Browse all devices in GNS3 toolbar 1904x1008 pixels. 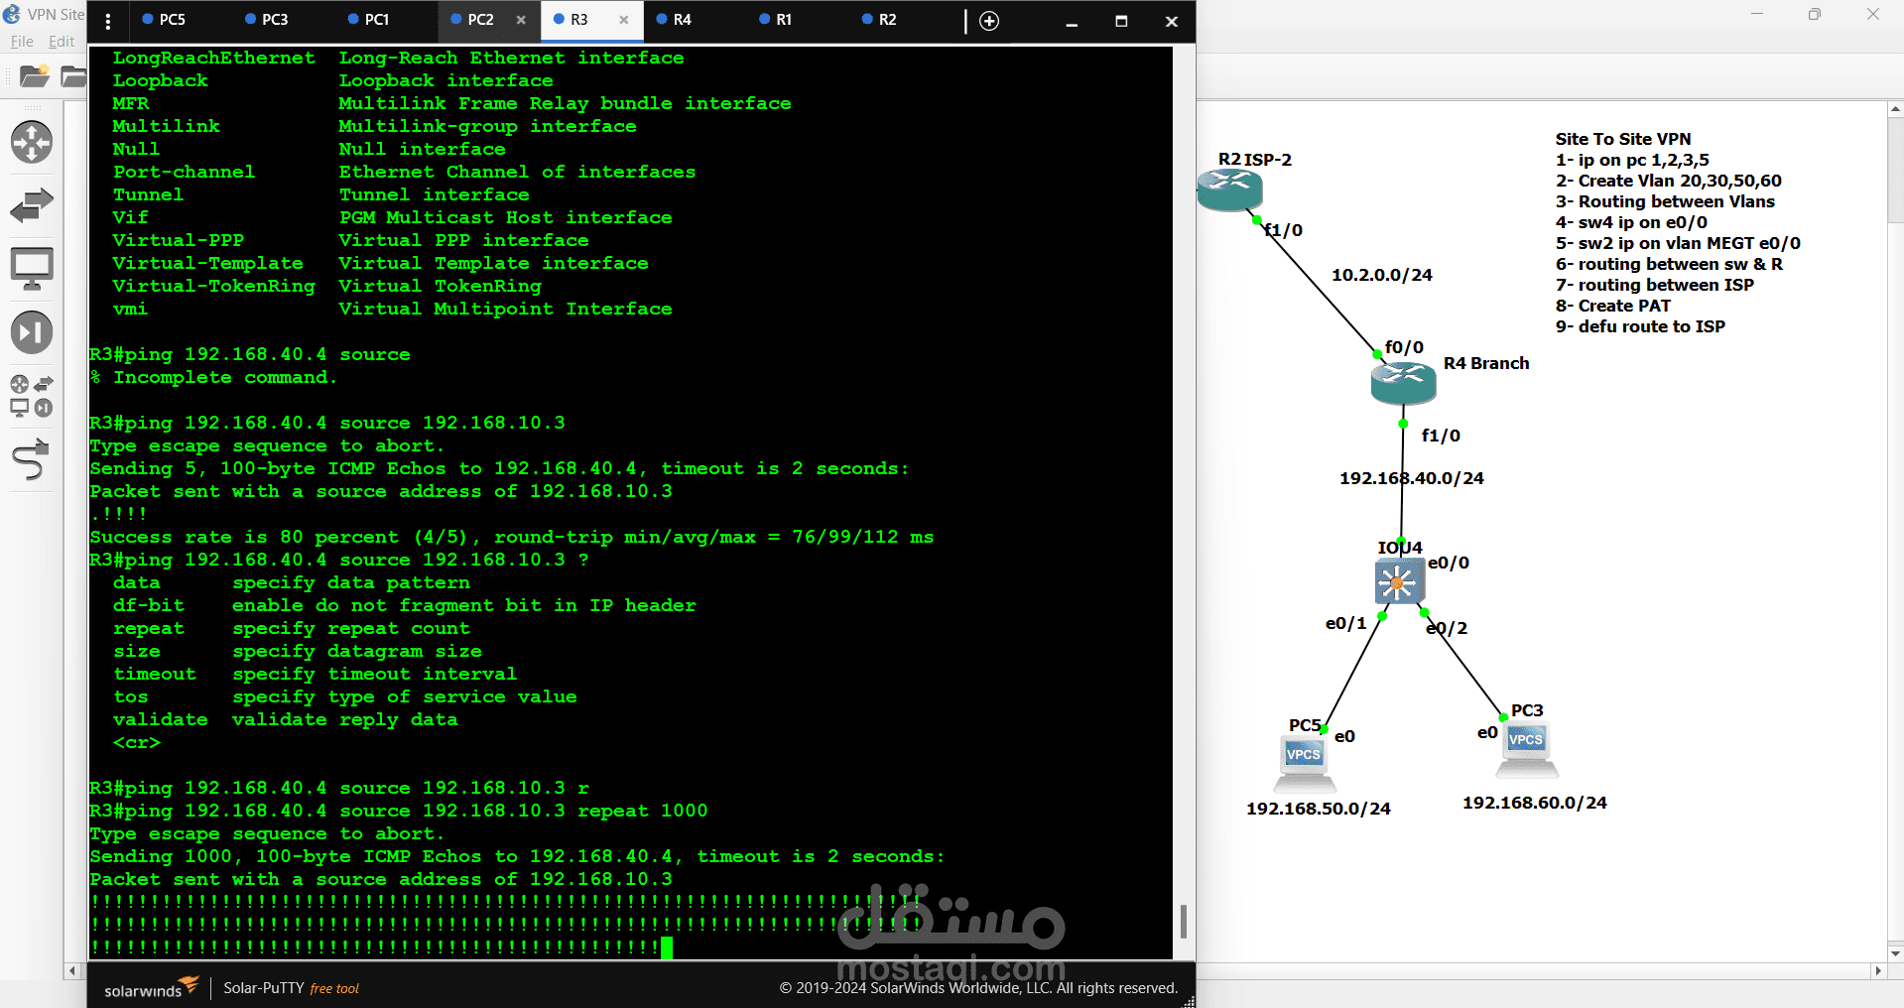32,396
